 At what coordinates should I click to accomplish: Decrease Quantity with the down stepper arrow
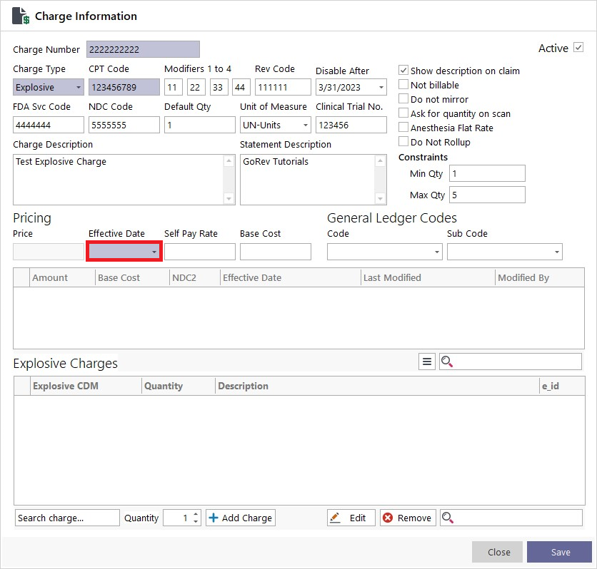click(196, 521)
